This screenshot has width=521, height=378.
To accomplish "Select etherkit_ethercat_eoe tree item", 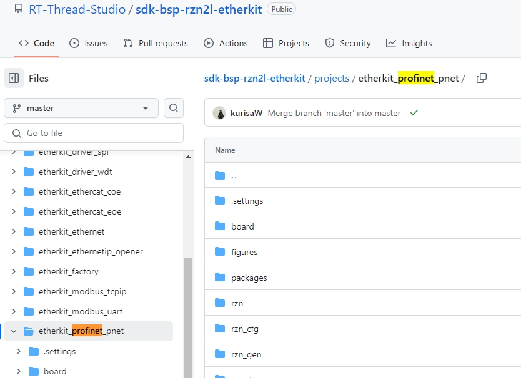I will 80,211.
